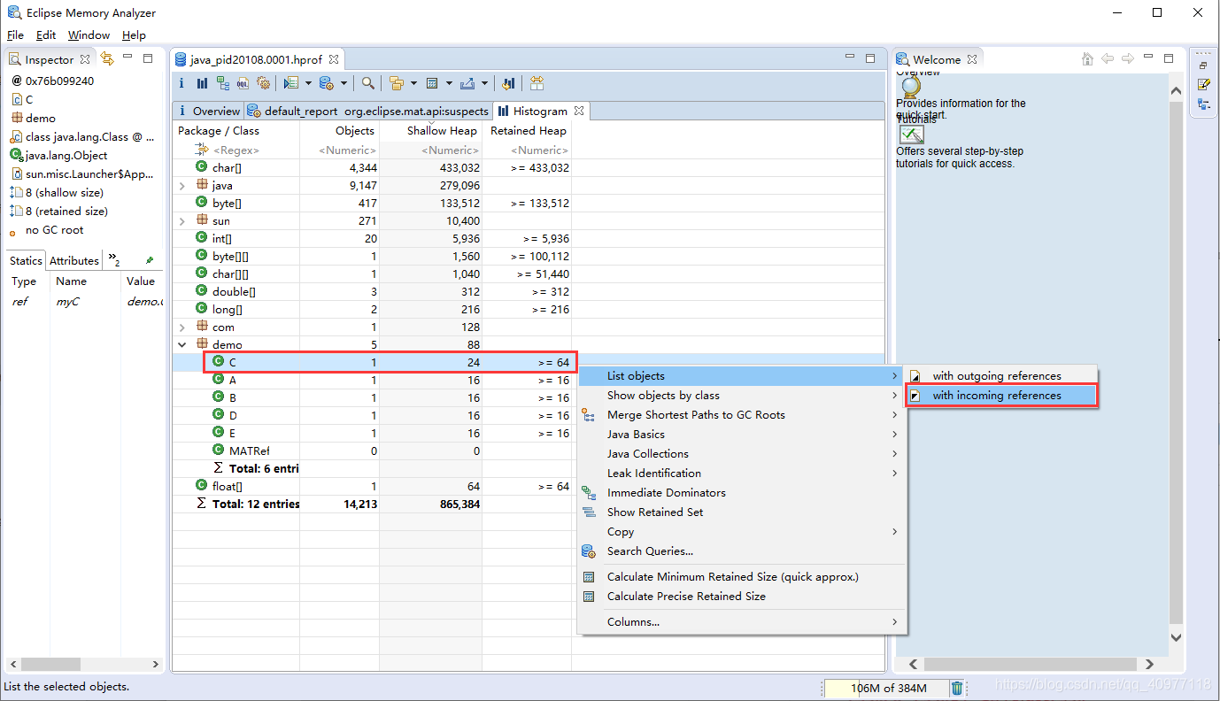Screen dimensions: 1220x701
Task: Select the char[] row in histogram
Action: [373, 168]
